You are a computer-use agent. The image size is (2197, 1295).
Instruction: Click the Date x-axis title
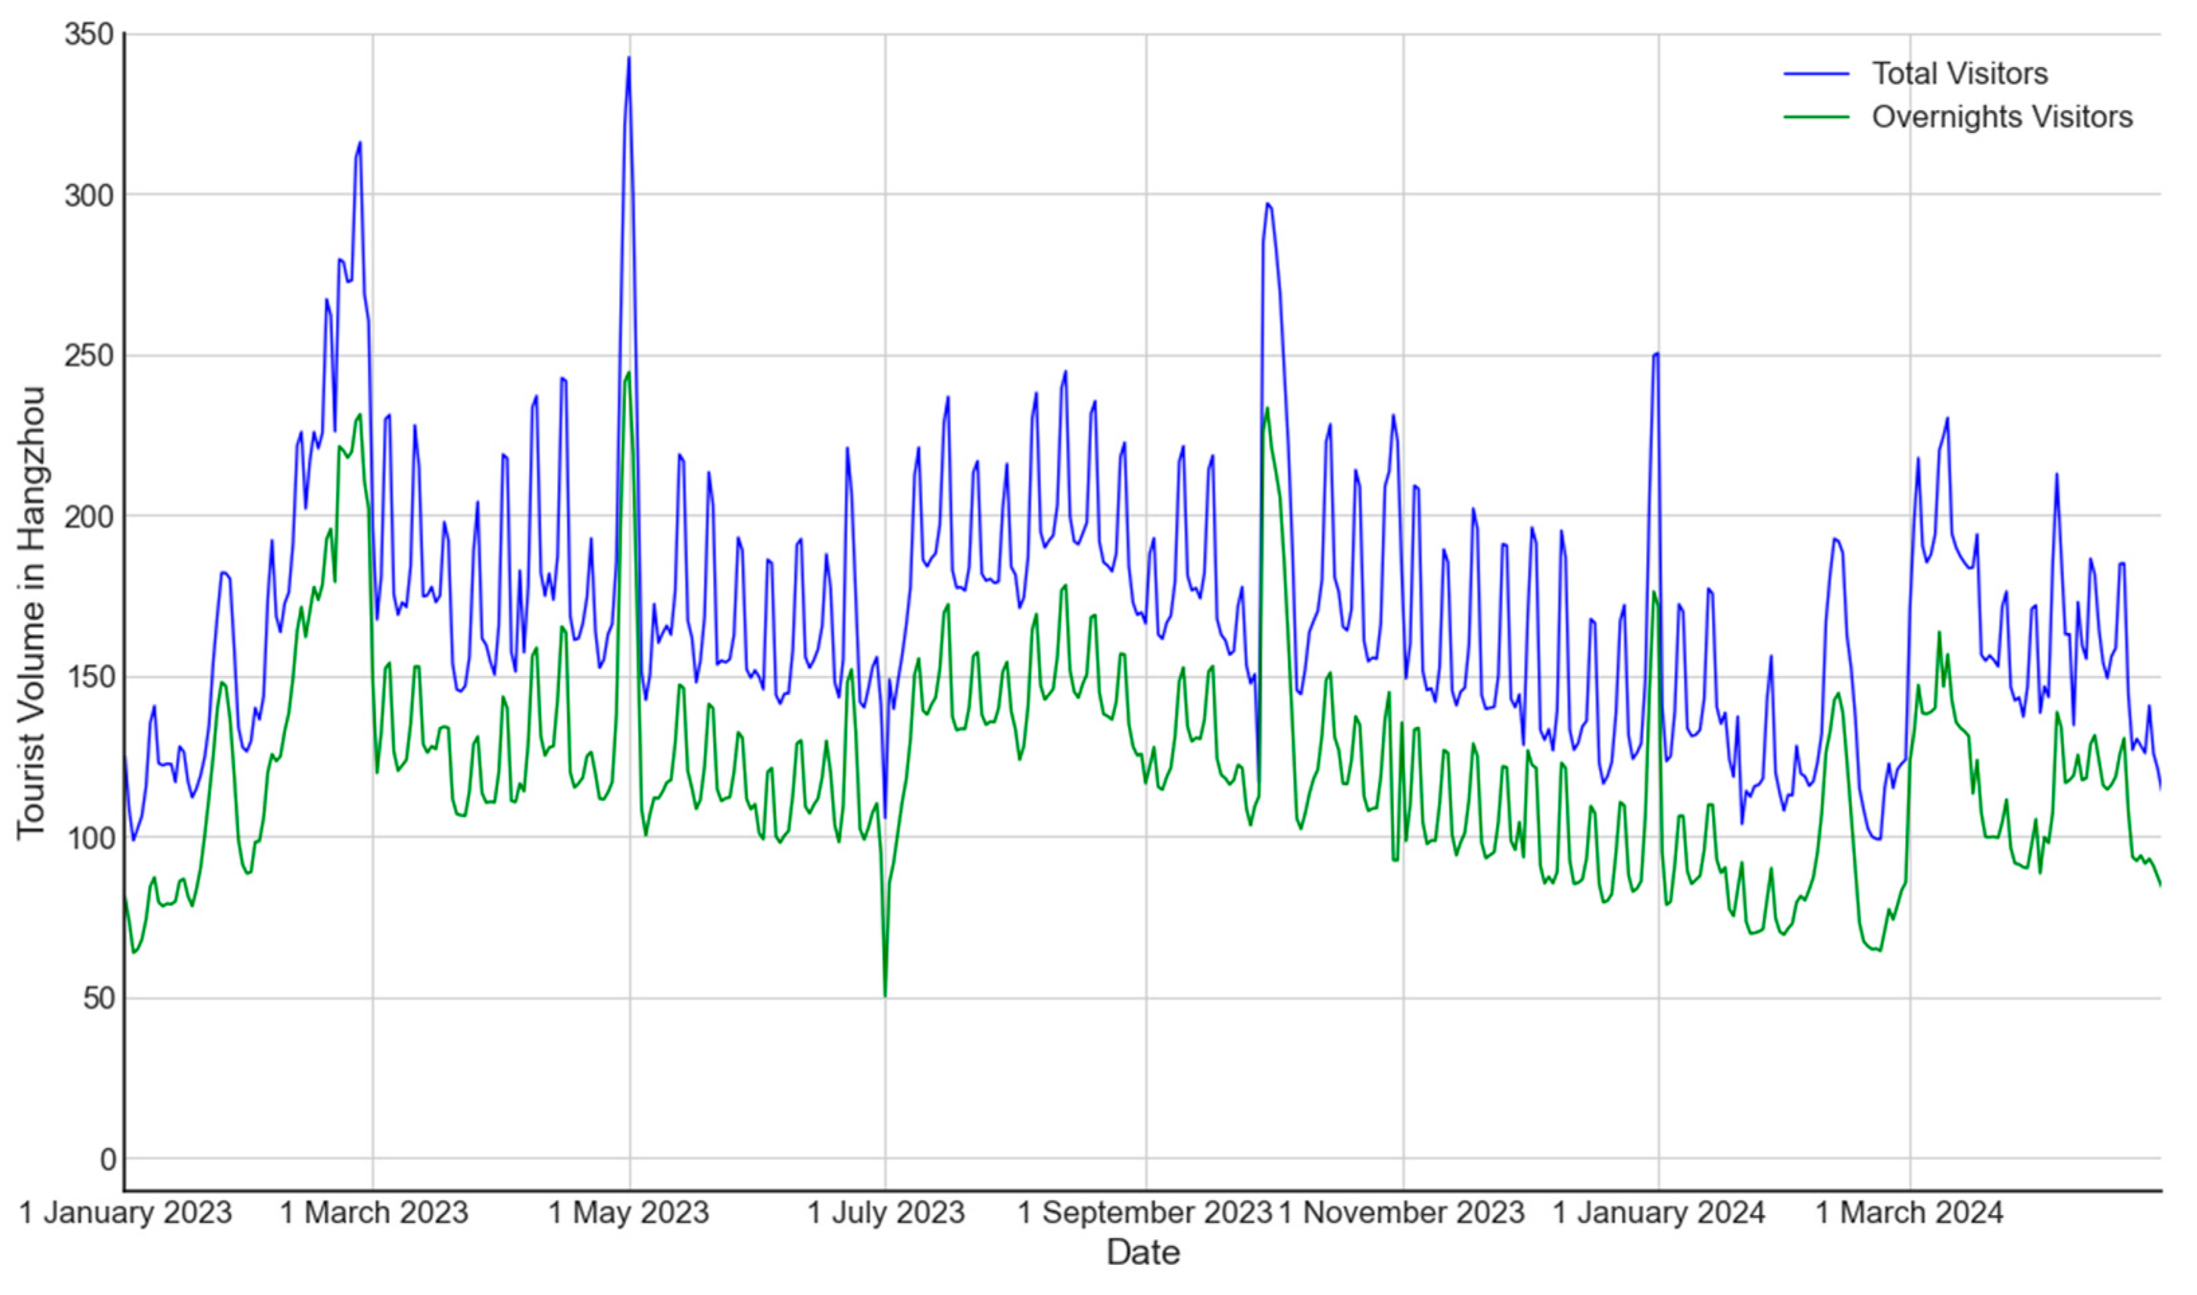[x=1143, y=1253]
